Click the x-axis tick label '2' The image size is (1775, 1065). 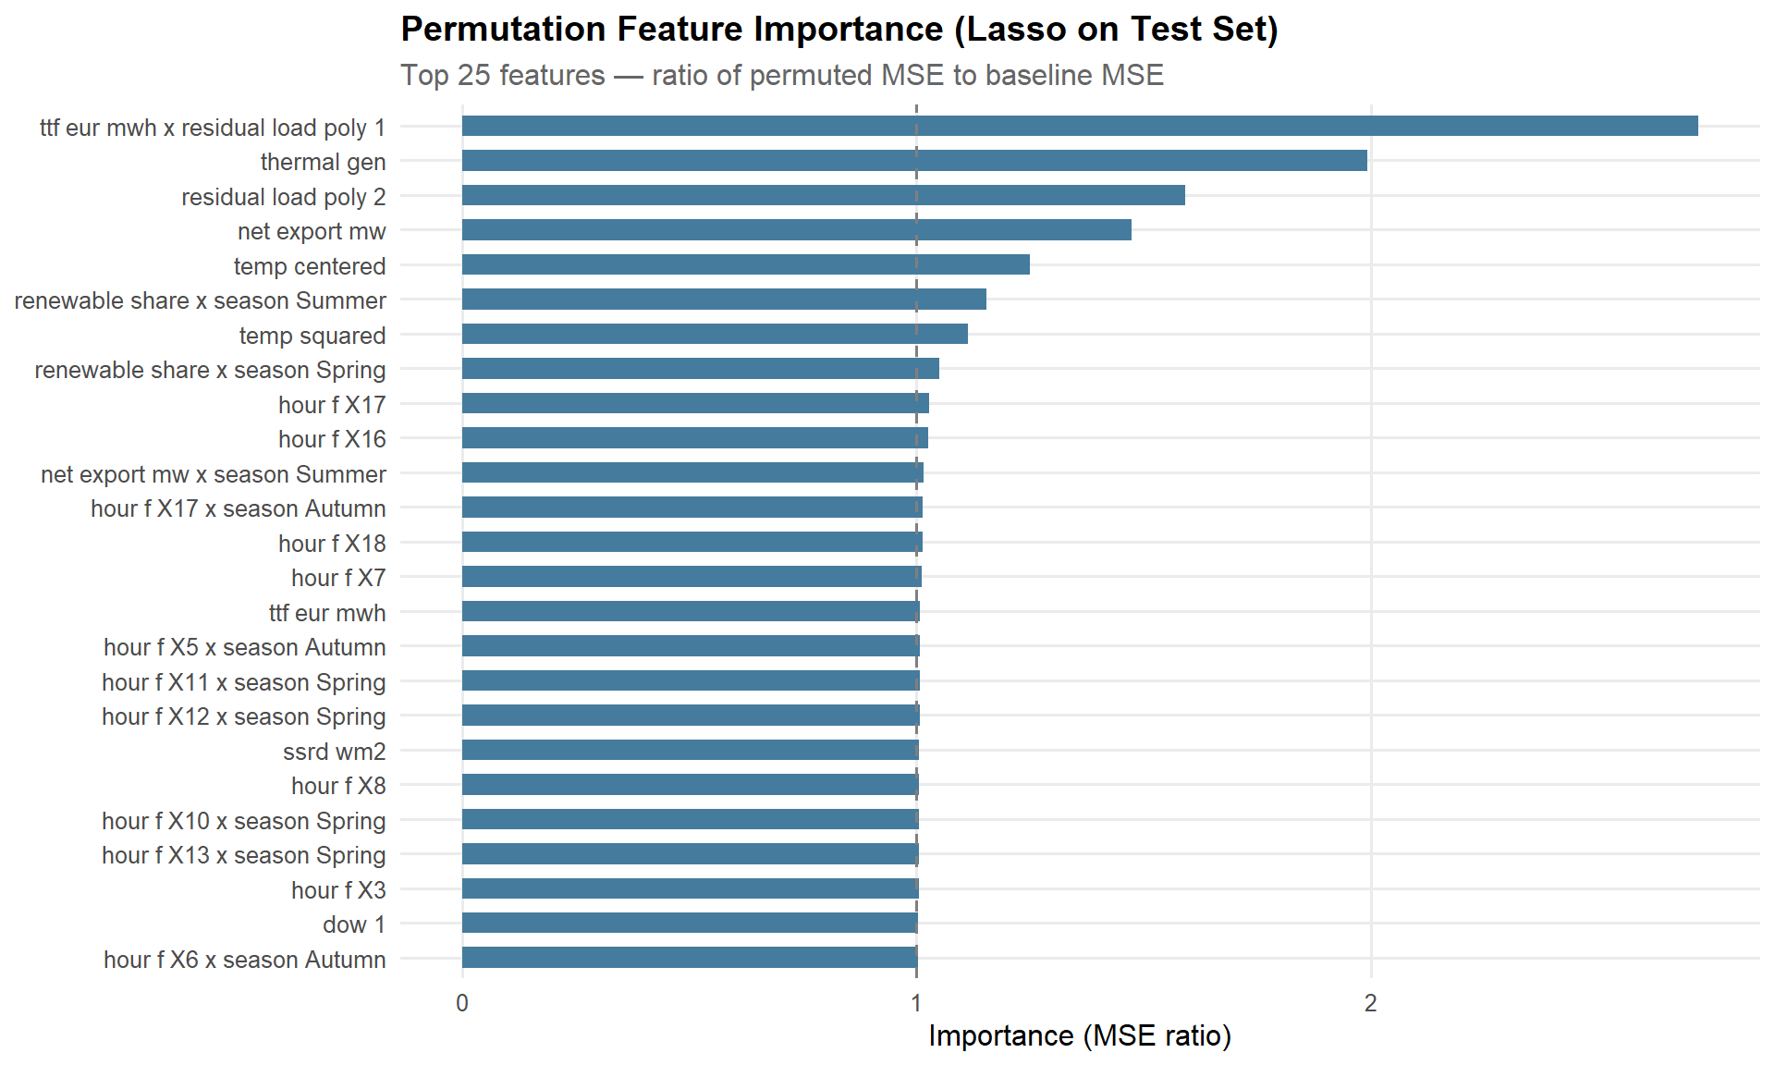coord(1370,1003)
